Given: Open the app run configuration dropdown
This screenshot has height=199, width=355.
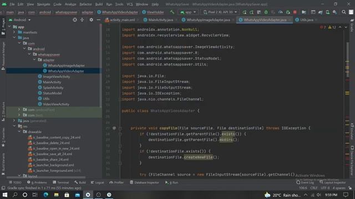Looking at the screenshot, I should tap(188, 12).
